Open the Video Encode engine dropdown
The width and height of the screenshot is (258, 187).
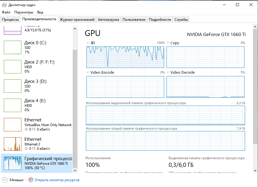pyautogui.click(x=88, y=72)
